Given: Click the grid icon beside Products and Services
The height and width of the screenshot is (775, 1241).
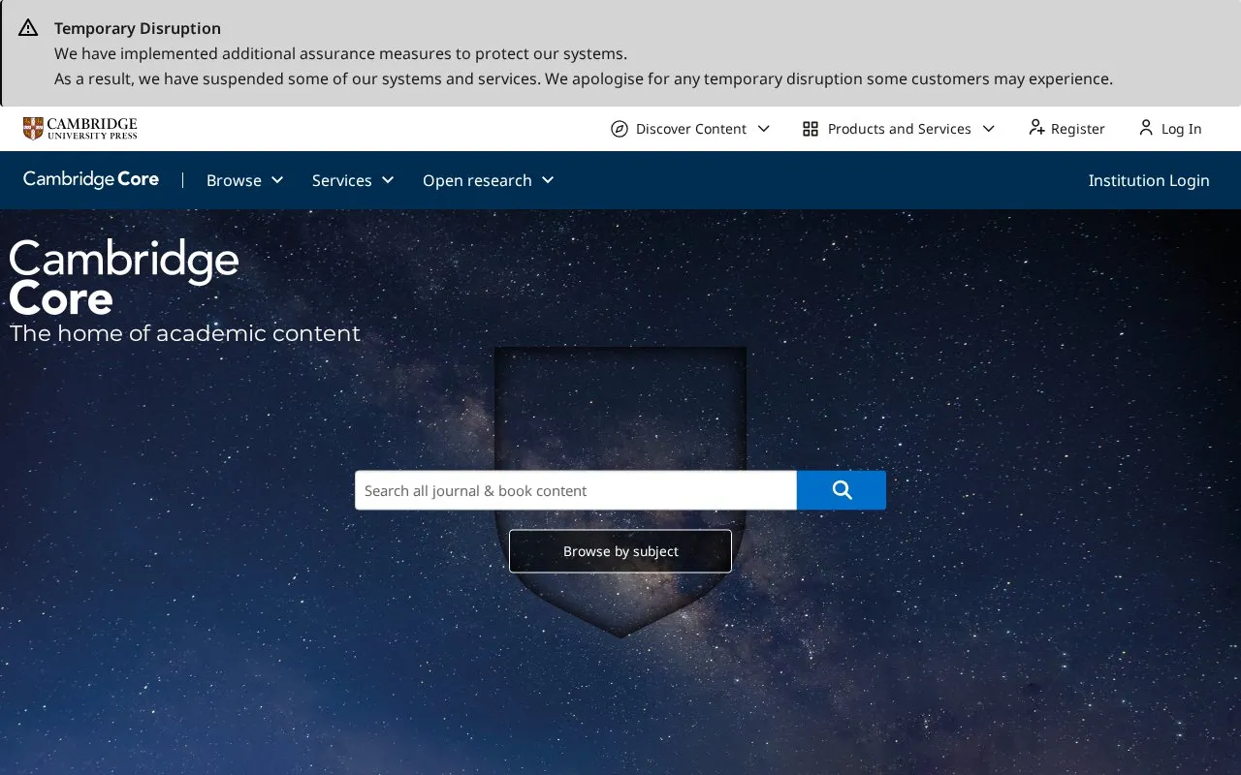Looking at the screenshot, I should pos(811,129).
